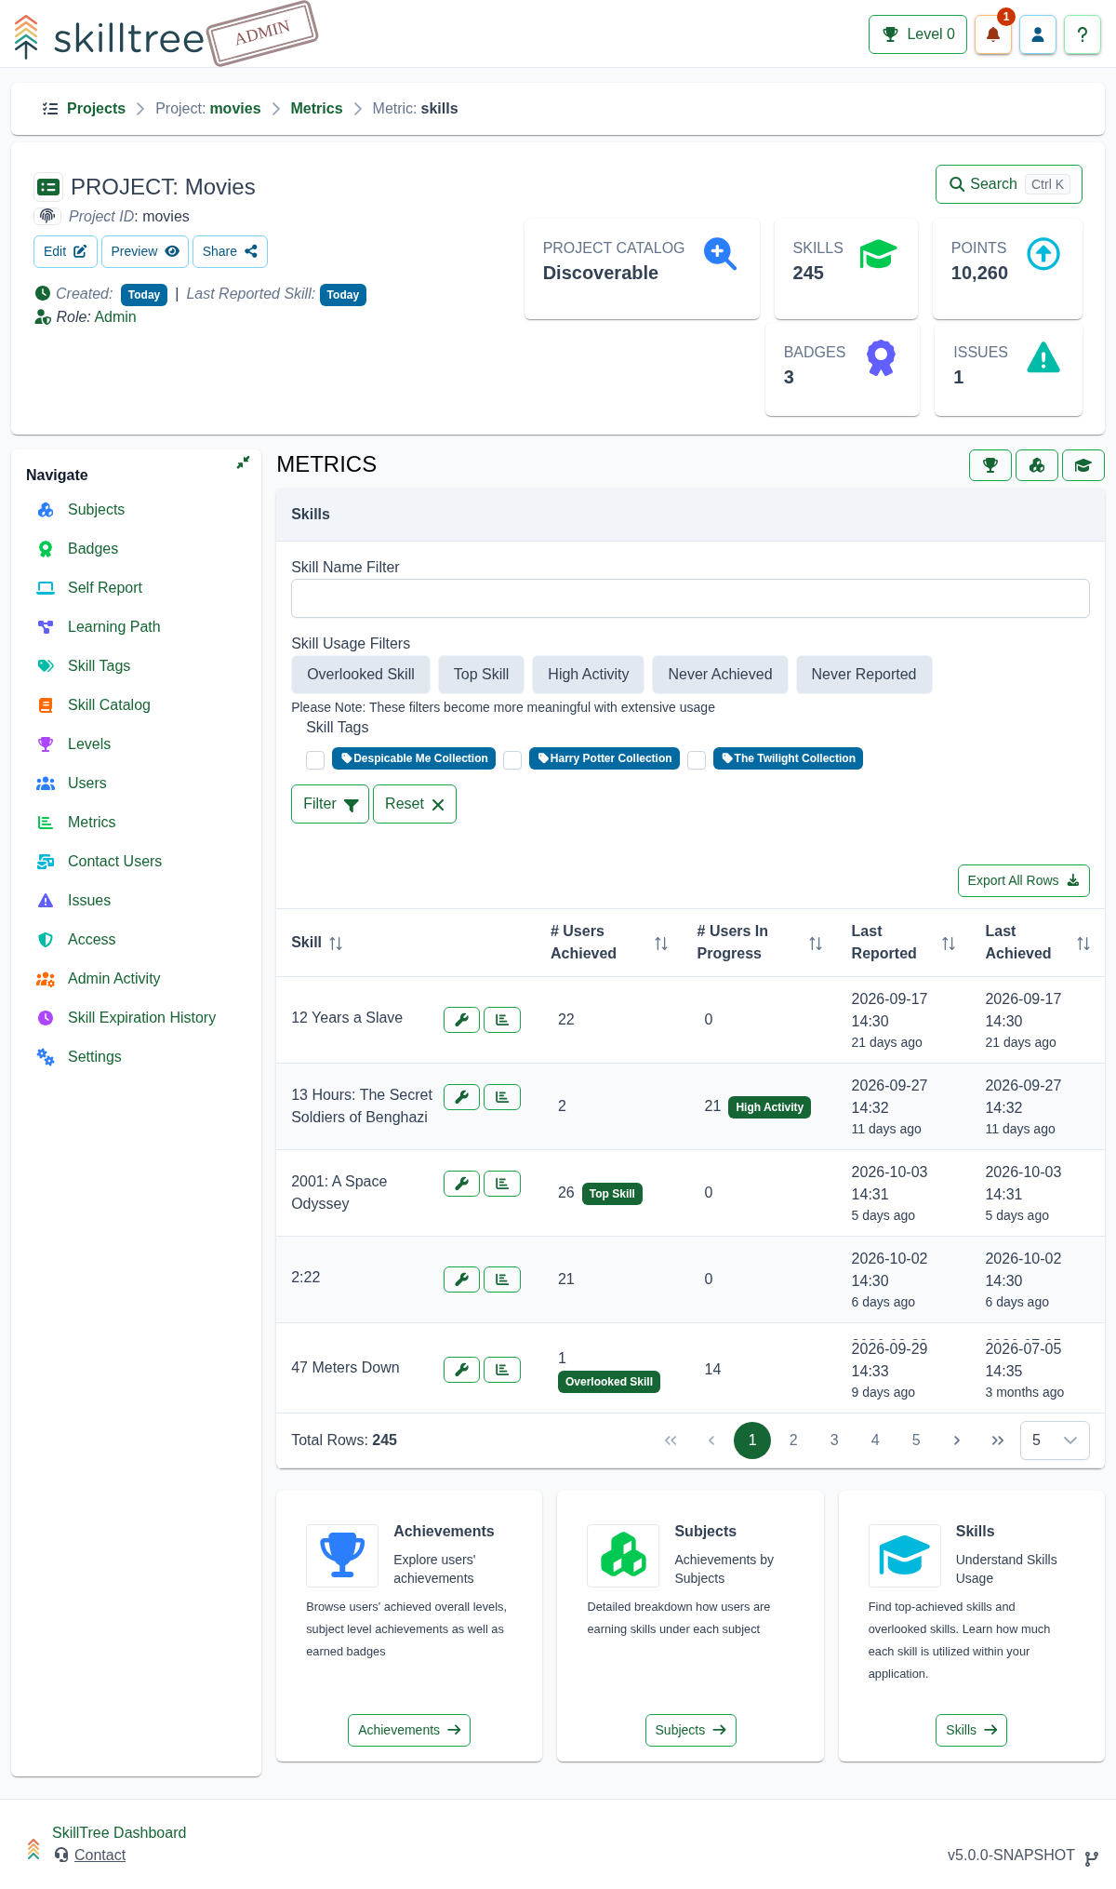This screenshot has height=1889, width=1116.
Task: Toggle the High Activity usage filter
Action: click(x=588, y=675)
